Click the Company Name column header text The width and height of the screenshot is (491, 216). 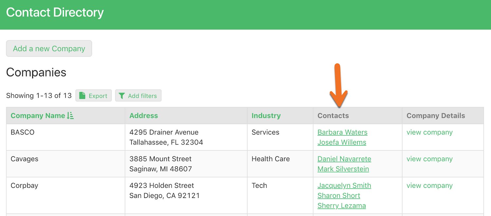coord(38,116)
